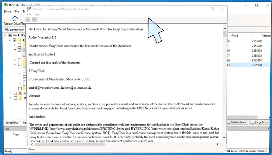The width and height of the screenshot is (272, 155).
Task: Click the red X folder icon in tree
Action: tap(20, 93)
